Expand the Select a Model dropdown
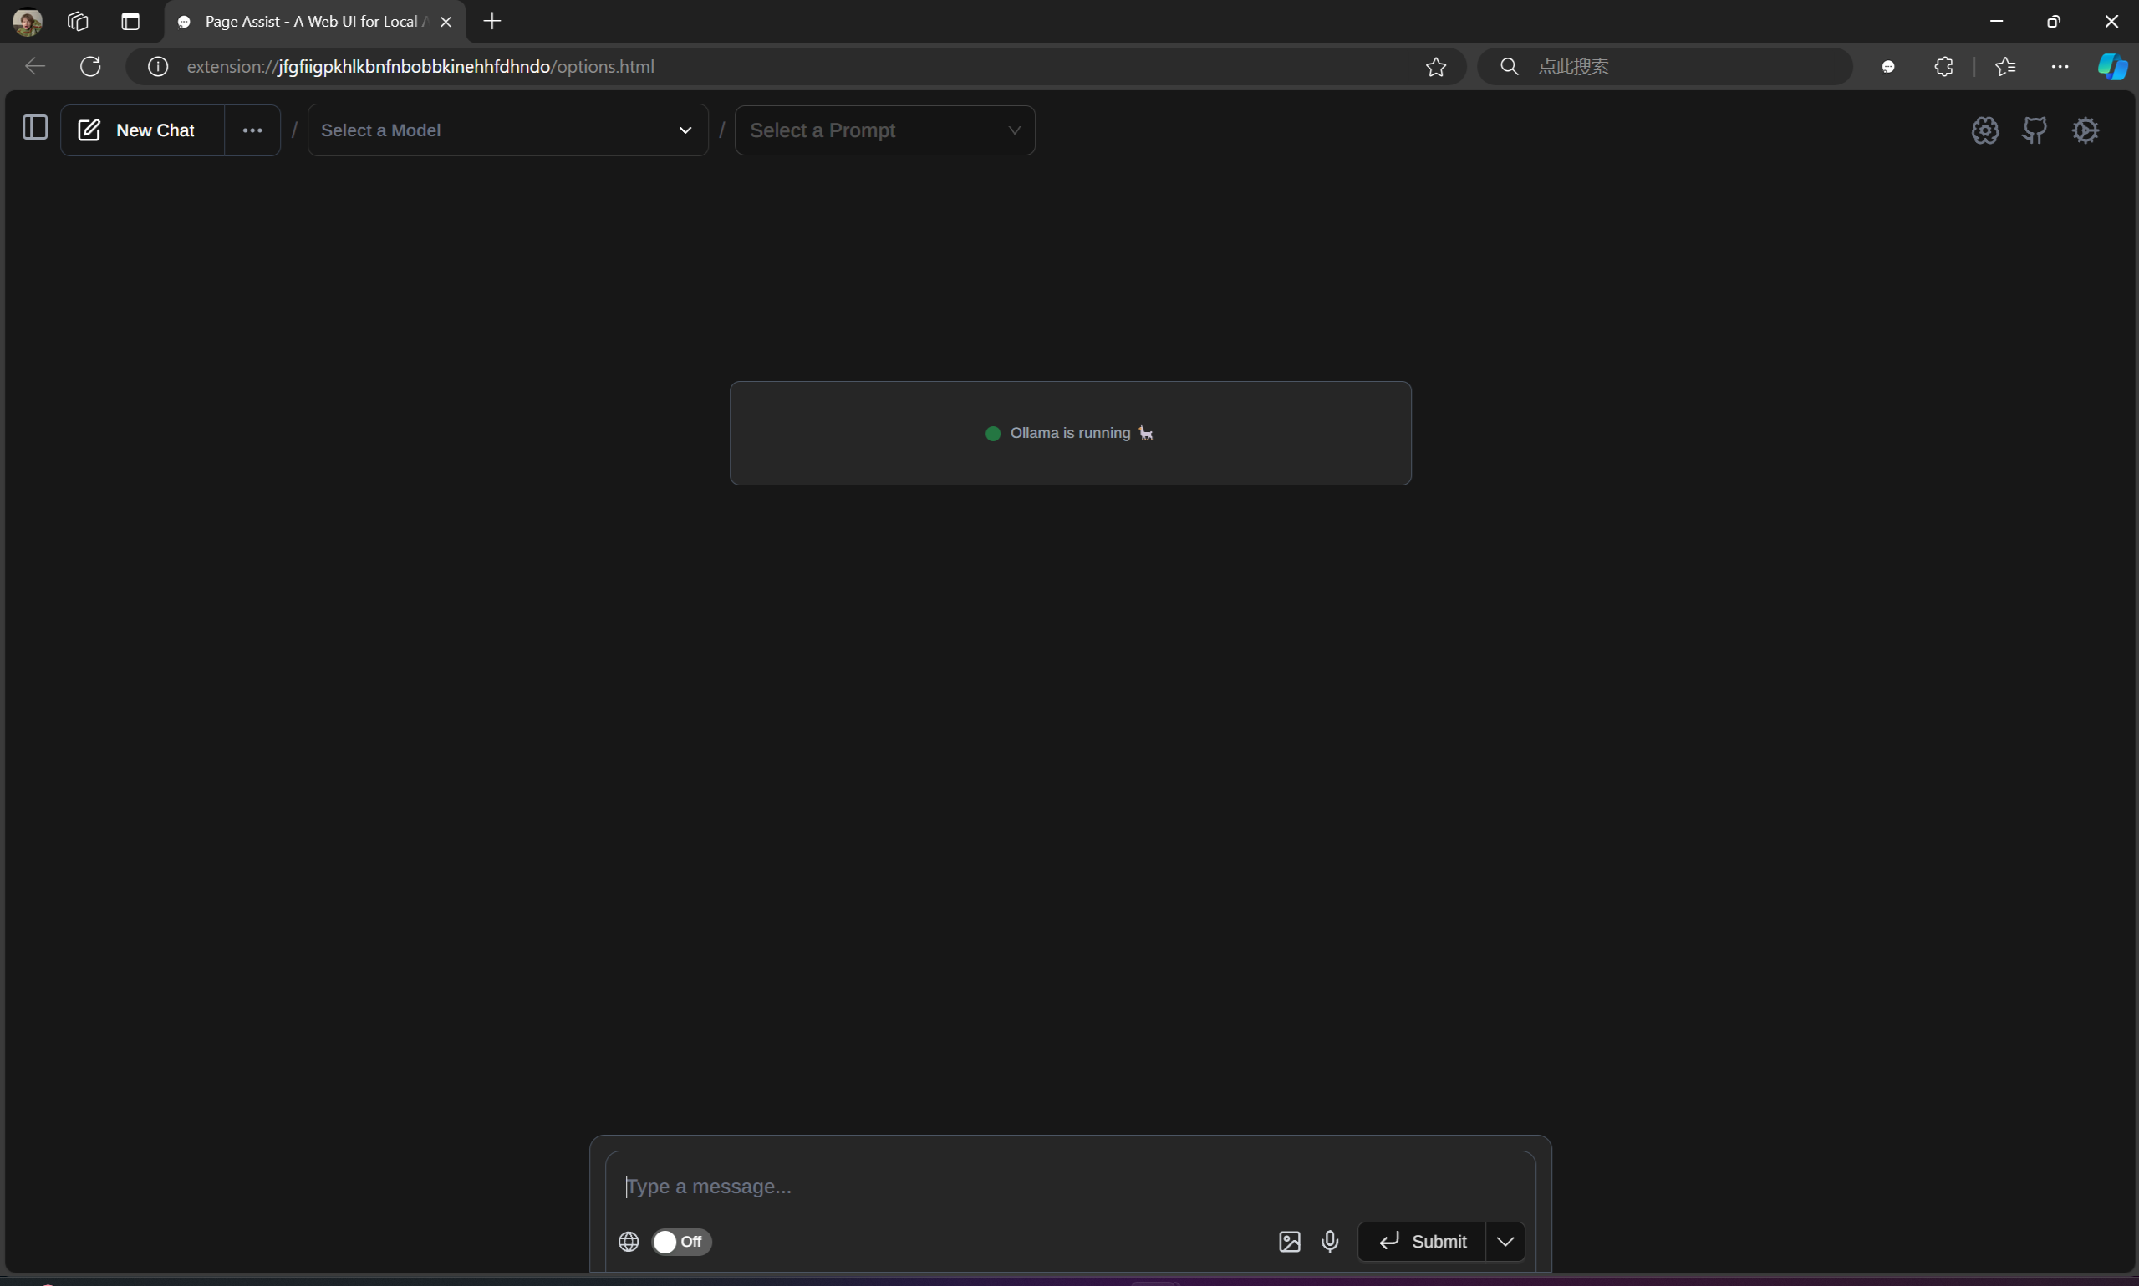The width and height of the screenshot is (2139, 1286). [x=508, y=130]
